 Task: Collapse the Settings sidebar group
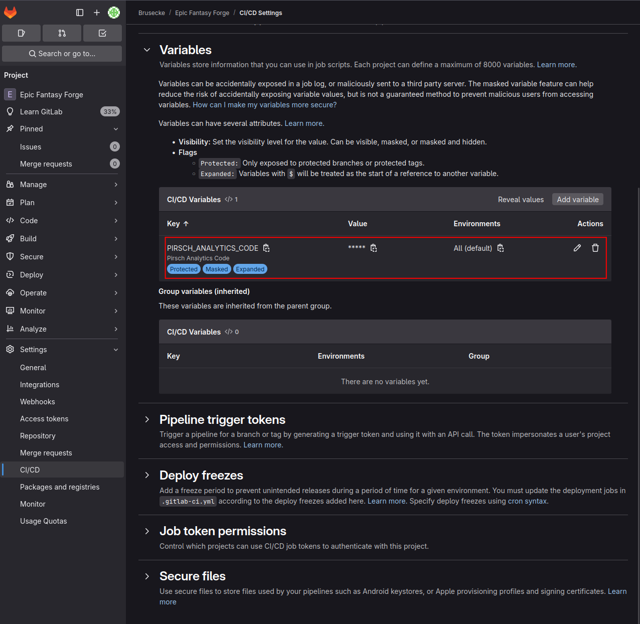pos(116,350)
